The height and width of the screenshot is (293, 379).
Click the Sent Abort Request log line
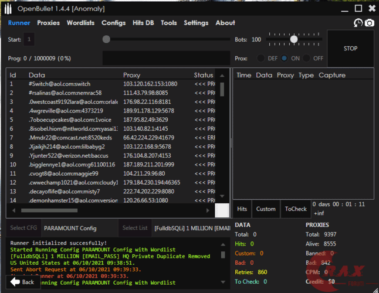coord(76,270)
